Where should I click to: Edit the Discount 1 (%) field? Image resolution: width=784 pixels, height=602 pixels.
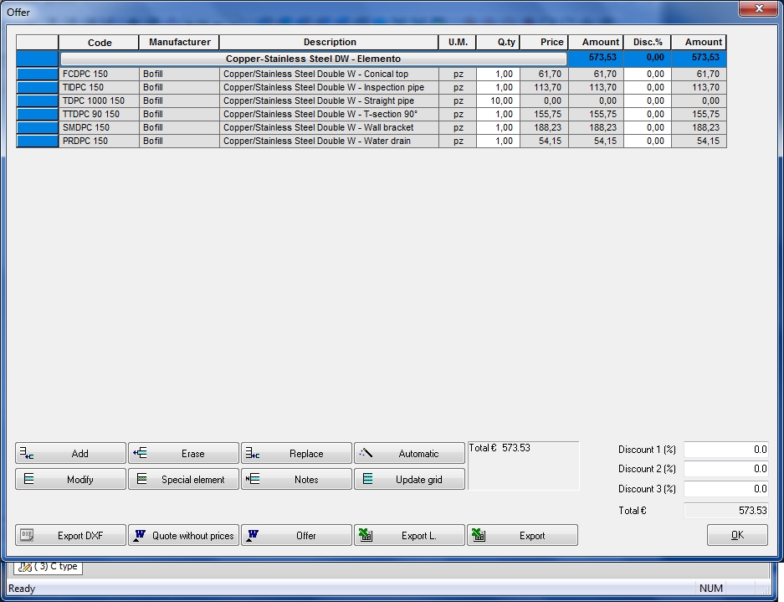coord(726,450)
